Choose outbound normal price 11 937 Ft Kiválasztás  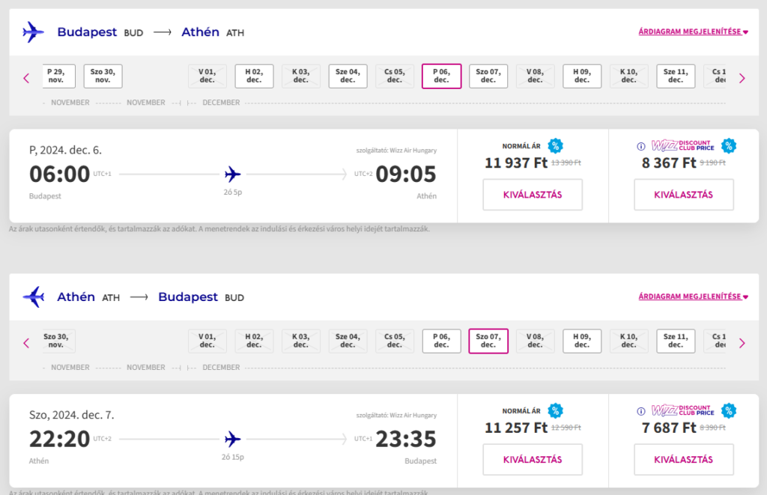click(533, 195)
